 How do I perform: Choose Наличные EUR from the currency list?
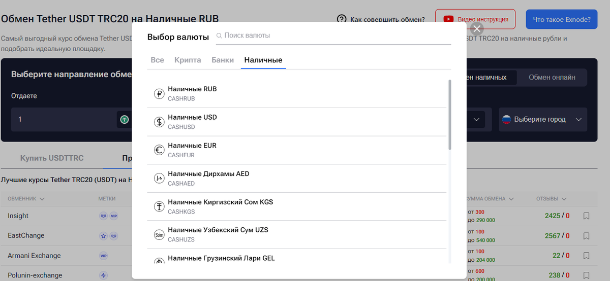coord(297,150)
